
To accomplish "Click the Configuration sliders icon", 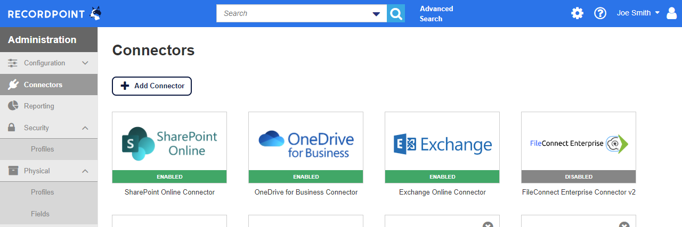I will pos(13,63).
